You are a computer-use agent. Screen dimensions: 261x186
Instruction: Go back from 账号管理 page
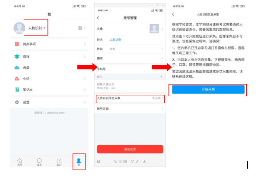click(98, 18)
